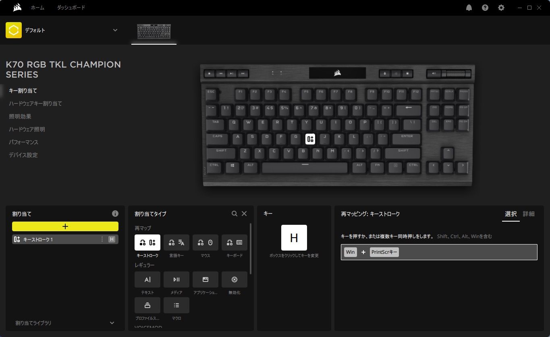Click the Win + PrintScr keystroke input field
Viewport: 550px width, 337px height.
click(x=439, y=252)
